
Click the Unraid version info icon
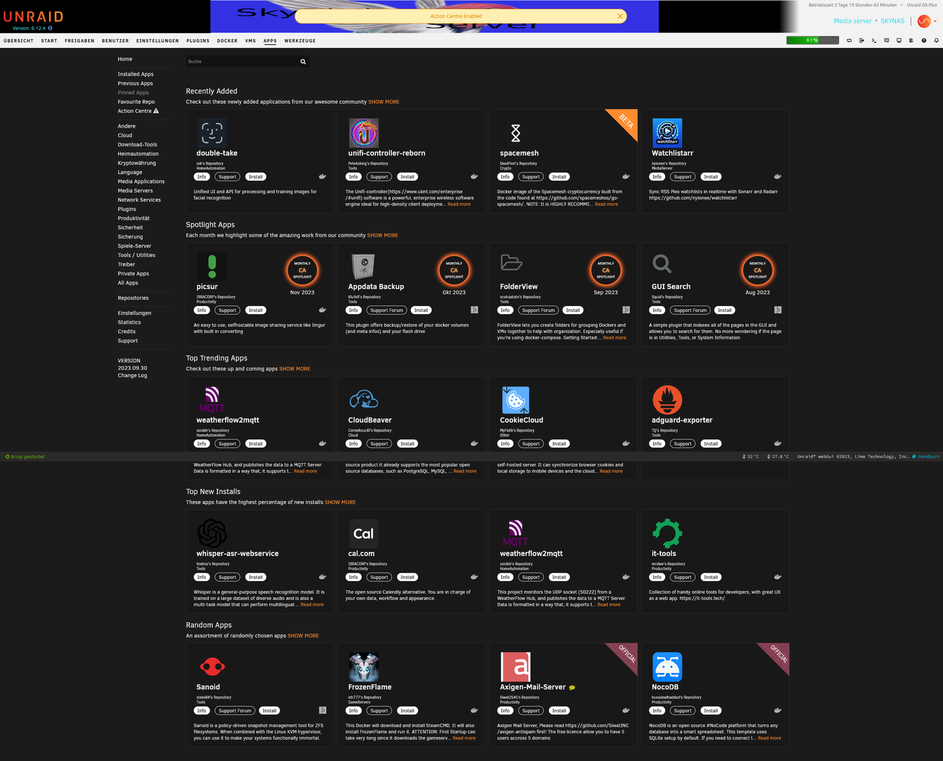coord(50,28)
